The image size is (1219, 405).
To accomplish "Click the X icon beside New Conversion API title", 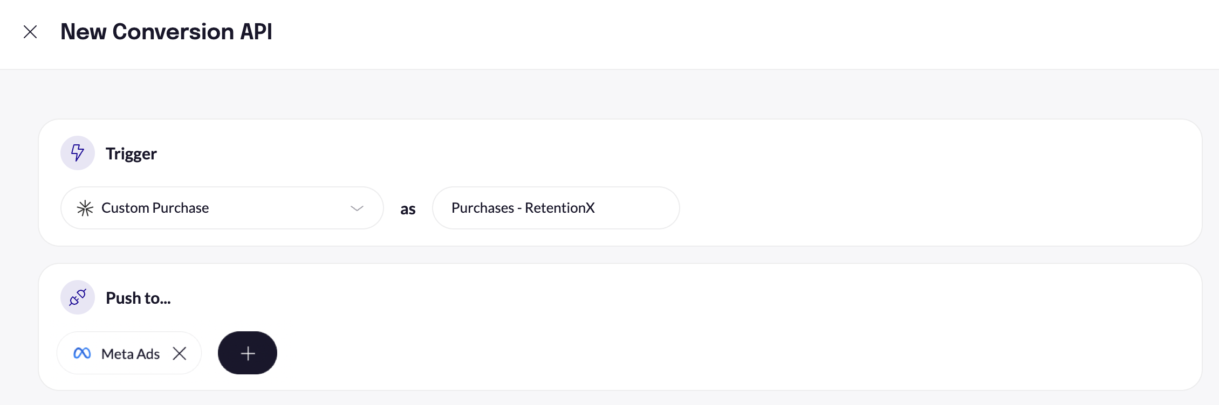I will tap(31, 32).
